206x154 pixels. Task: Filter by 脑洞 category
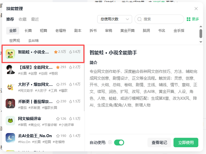click(146, 31)
